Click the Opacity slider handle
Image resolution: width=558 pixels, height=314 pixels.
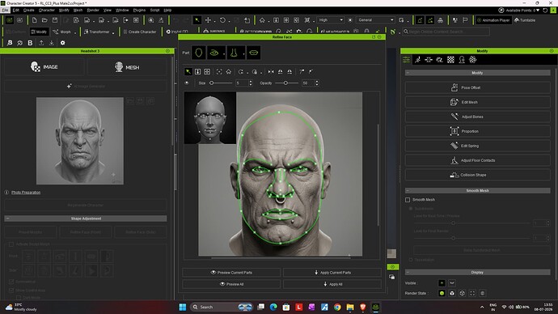[285, 83]
